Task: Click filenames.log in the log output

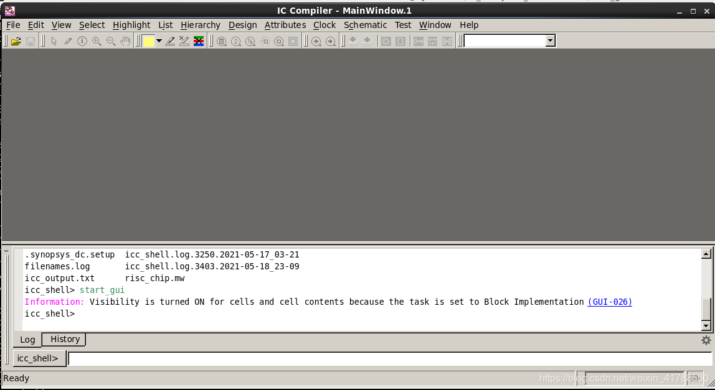Action: 57,266
